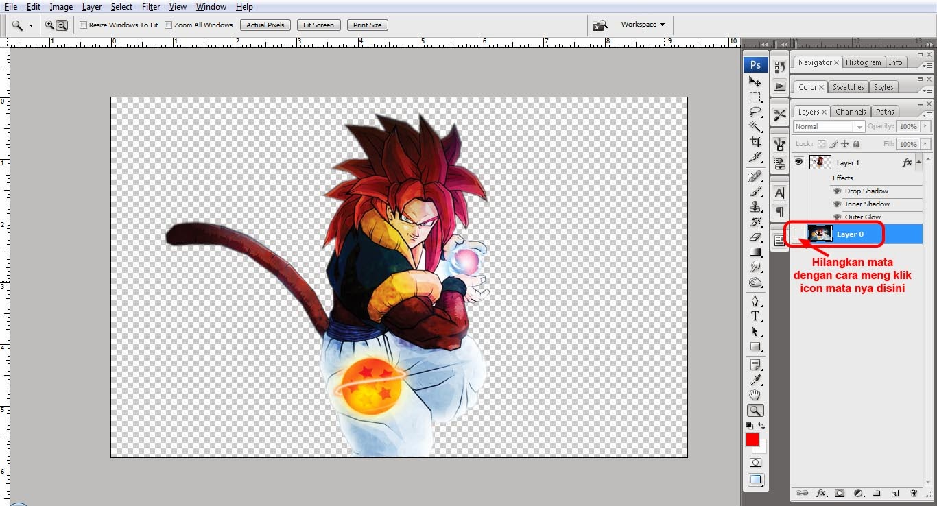Select the Magic Wand tool
The image size is (937, 506).
point(755,128)
